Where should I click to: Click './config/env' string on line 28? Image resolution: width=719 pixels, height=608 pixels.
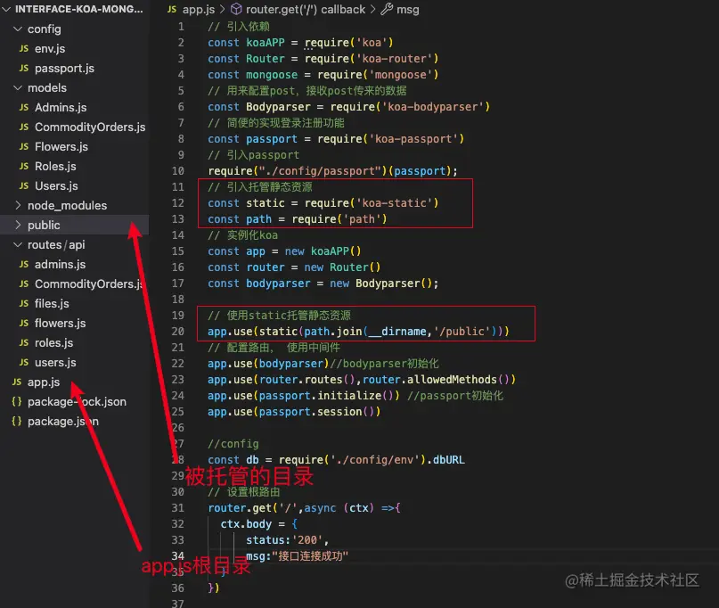coord(378,460)
